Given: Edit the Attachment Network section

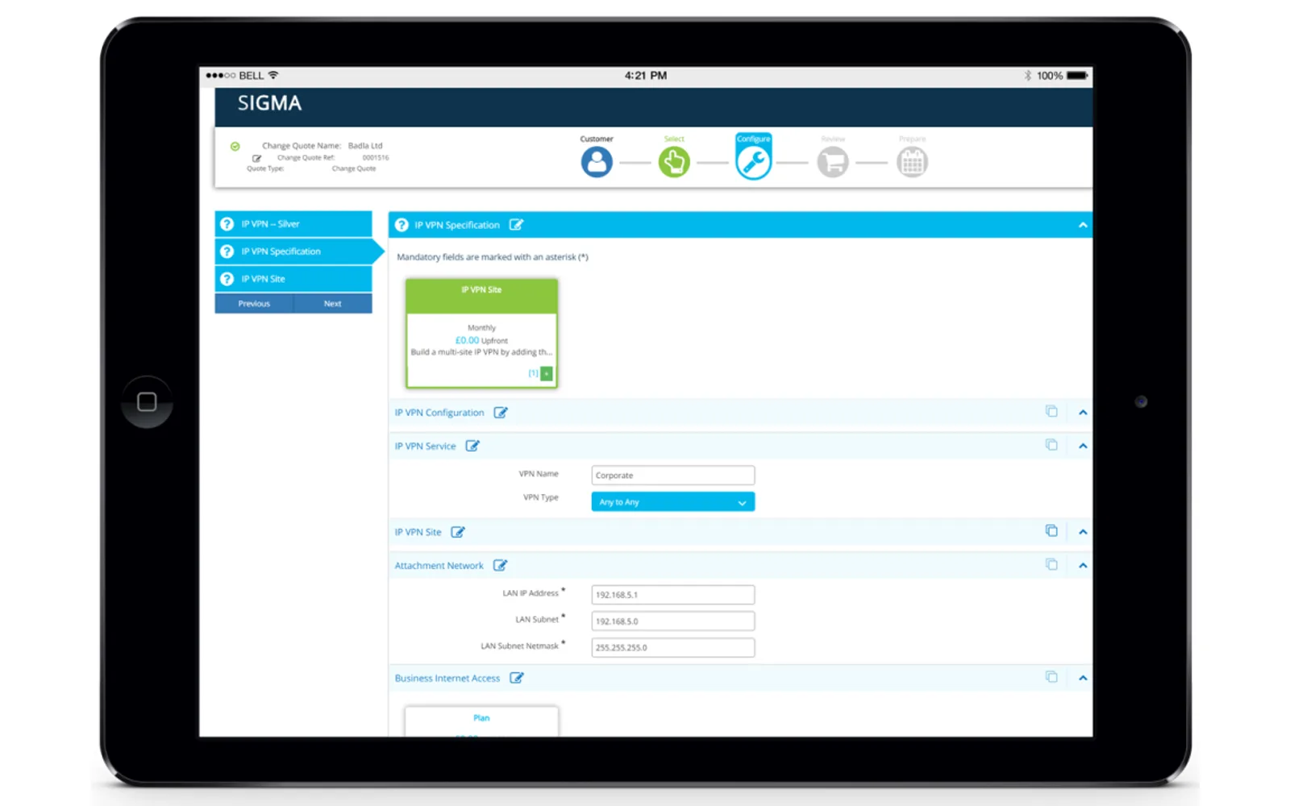Looking at the screenshot, I should (x=501, y=566).
